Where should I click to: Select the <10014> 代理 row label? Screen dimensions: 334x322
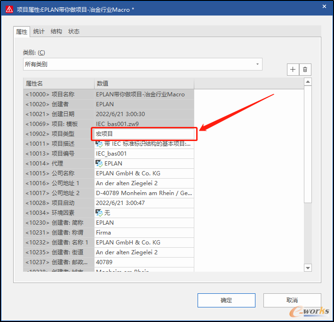click(59, 164)
